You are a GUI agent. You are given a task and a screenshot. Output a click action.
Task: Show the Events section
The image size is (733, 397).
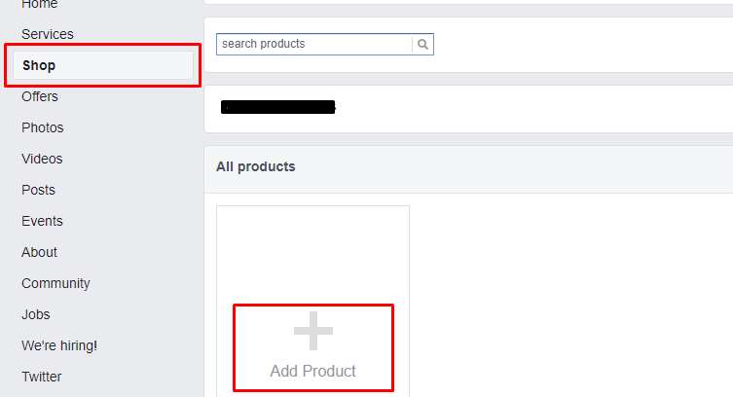point(42,221)
